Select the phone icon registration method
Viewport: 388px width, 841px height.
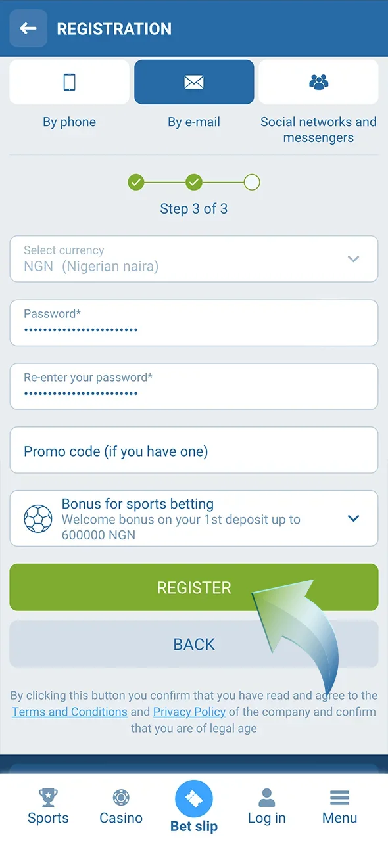[x=69, y=82]
